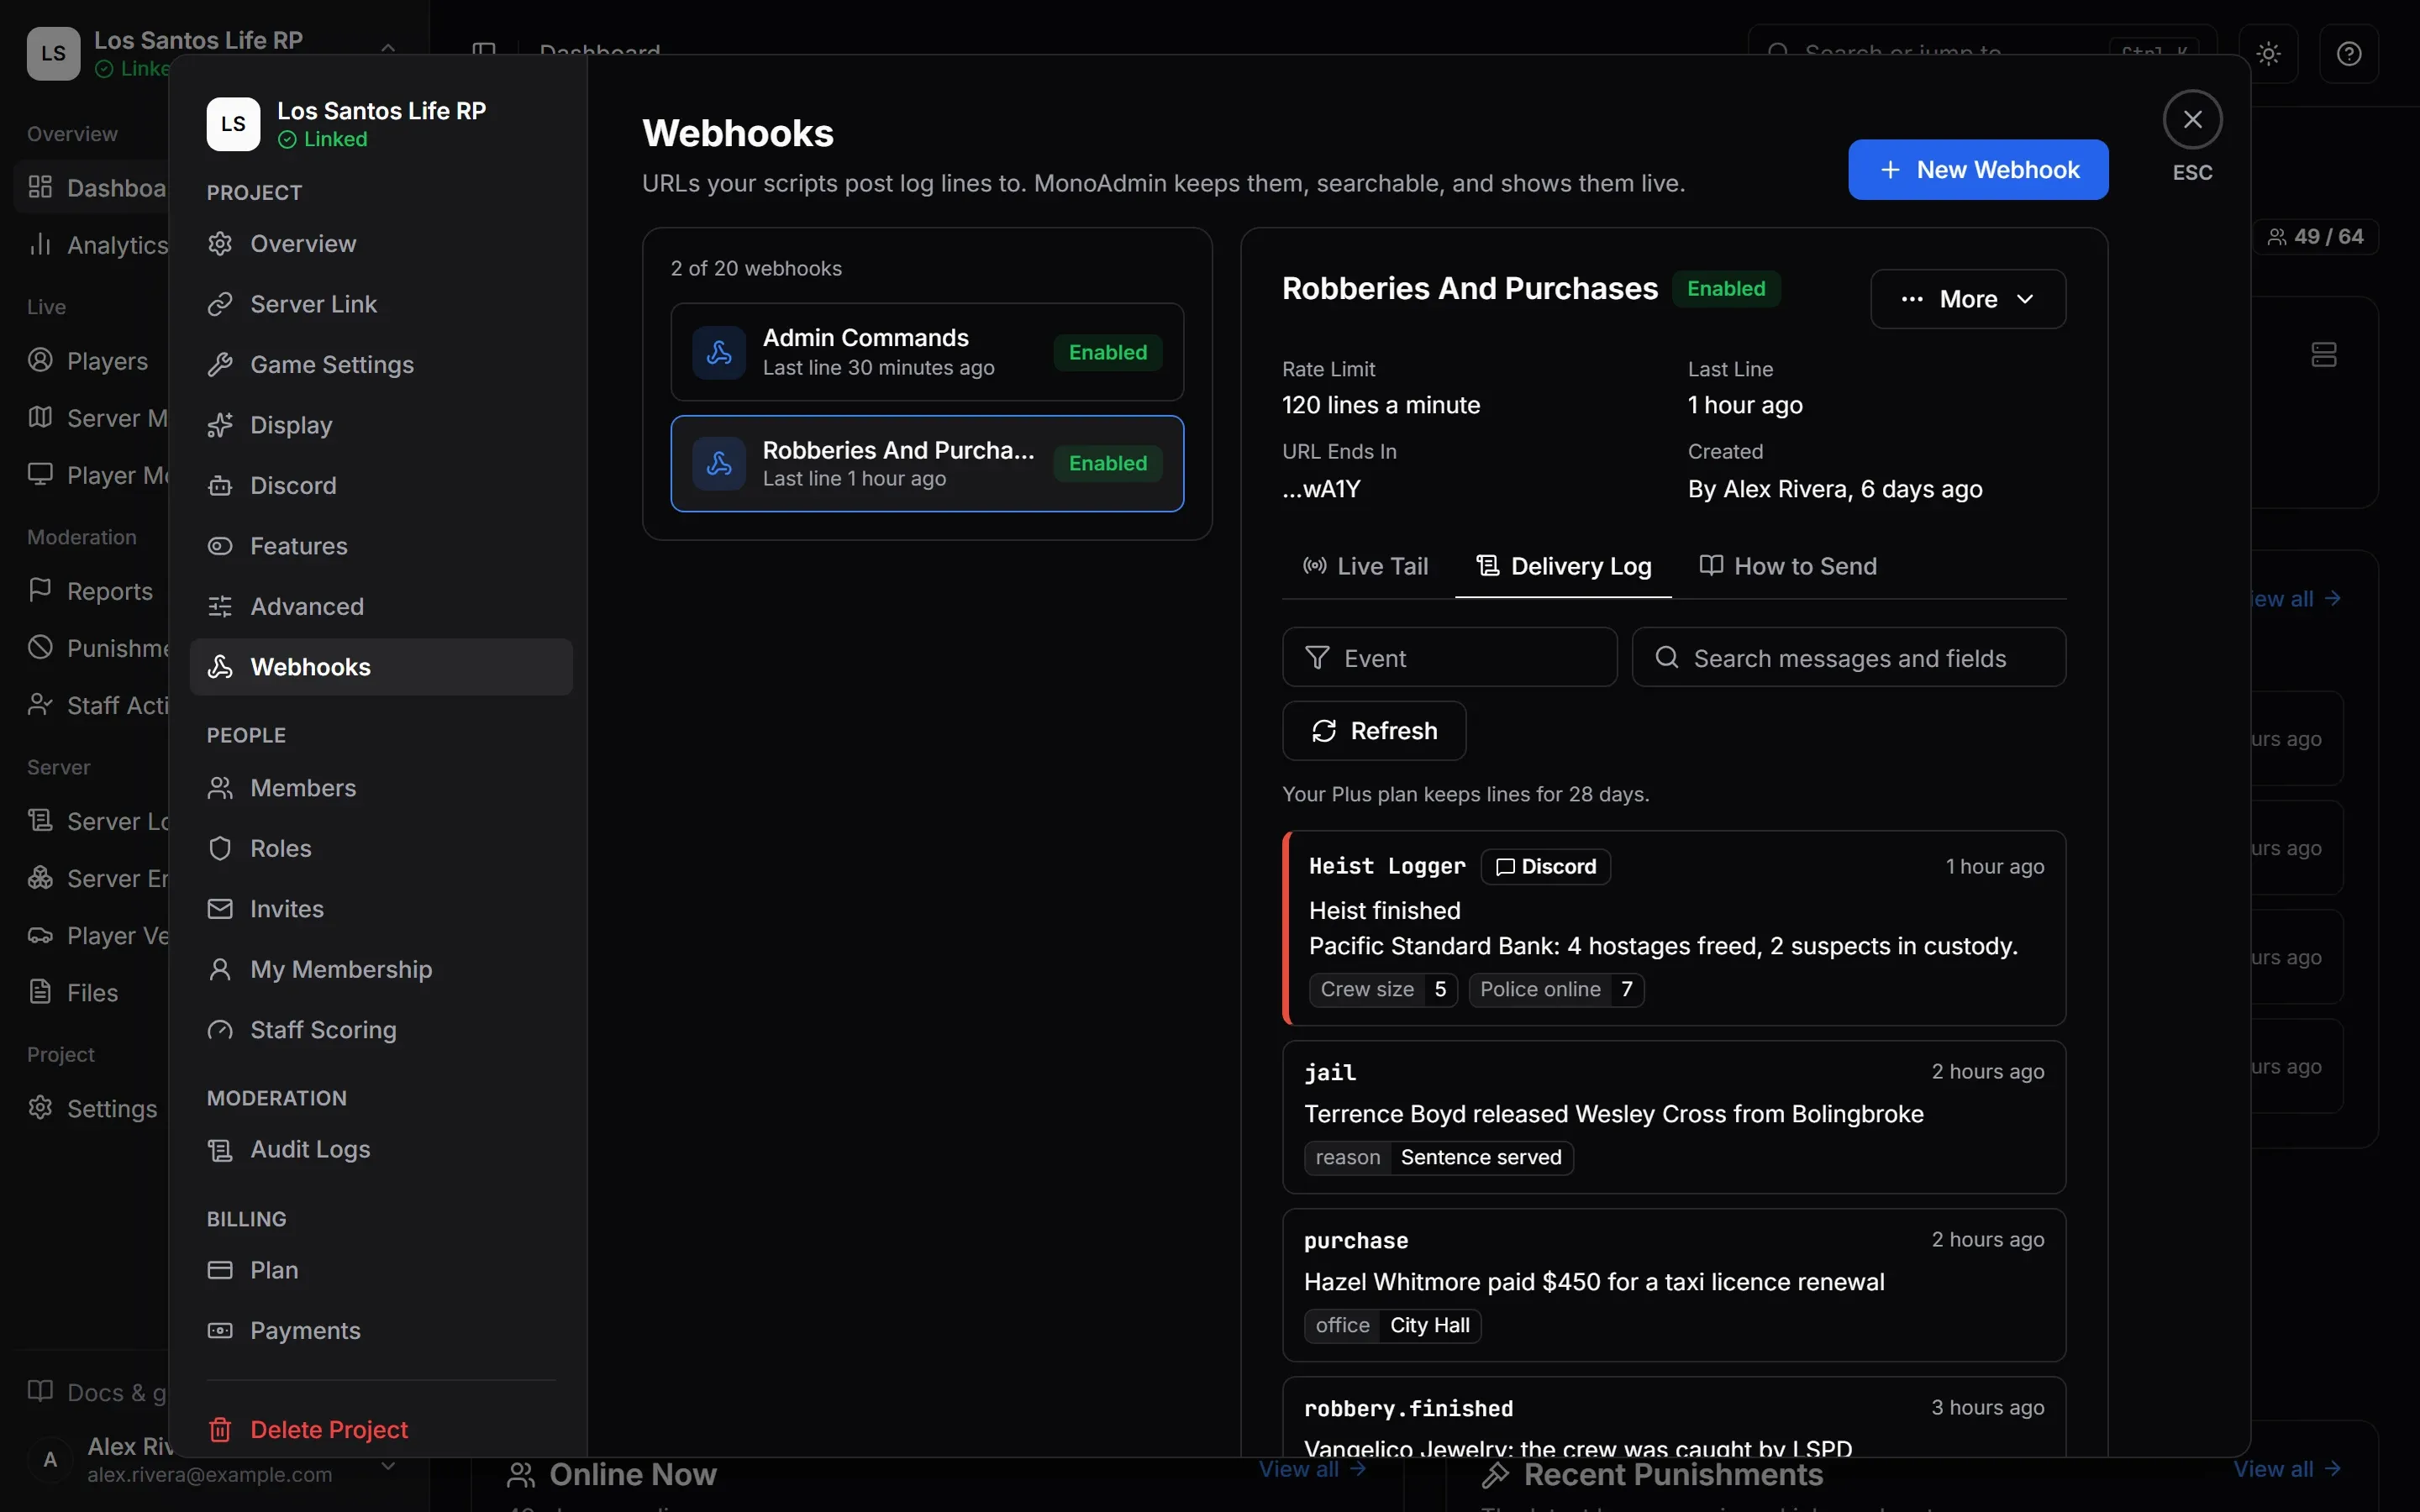Select Robberies And Purchases webhook card

(927, 464)
